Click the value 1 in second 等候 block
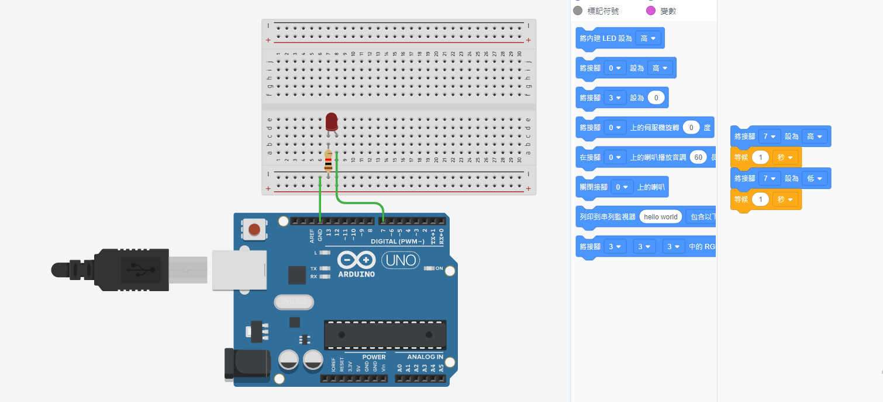Screen dimensions: 883x402 (x=760, y=200)
